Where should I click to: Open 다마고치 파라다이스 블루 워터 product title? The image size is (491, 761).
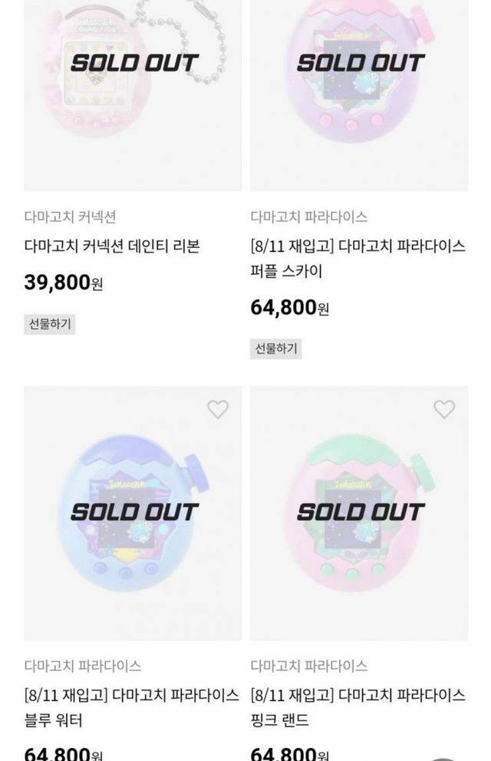click(131, 708)
